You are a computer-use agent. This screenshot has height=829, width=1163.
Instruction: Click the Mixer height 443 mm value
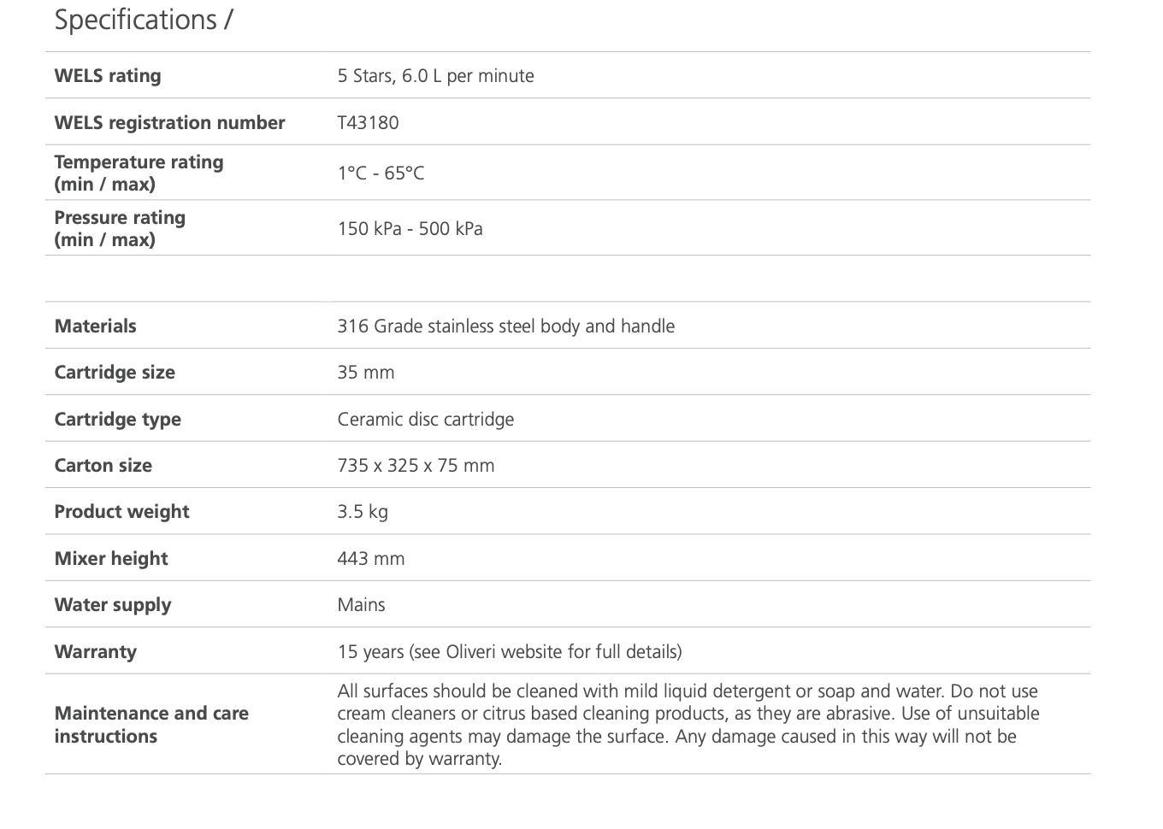(371, 558)
